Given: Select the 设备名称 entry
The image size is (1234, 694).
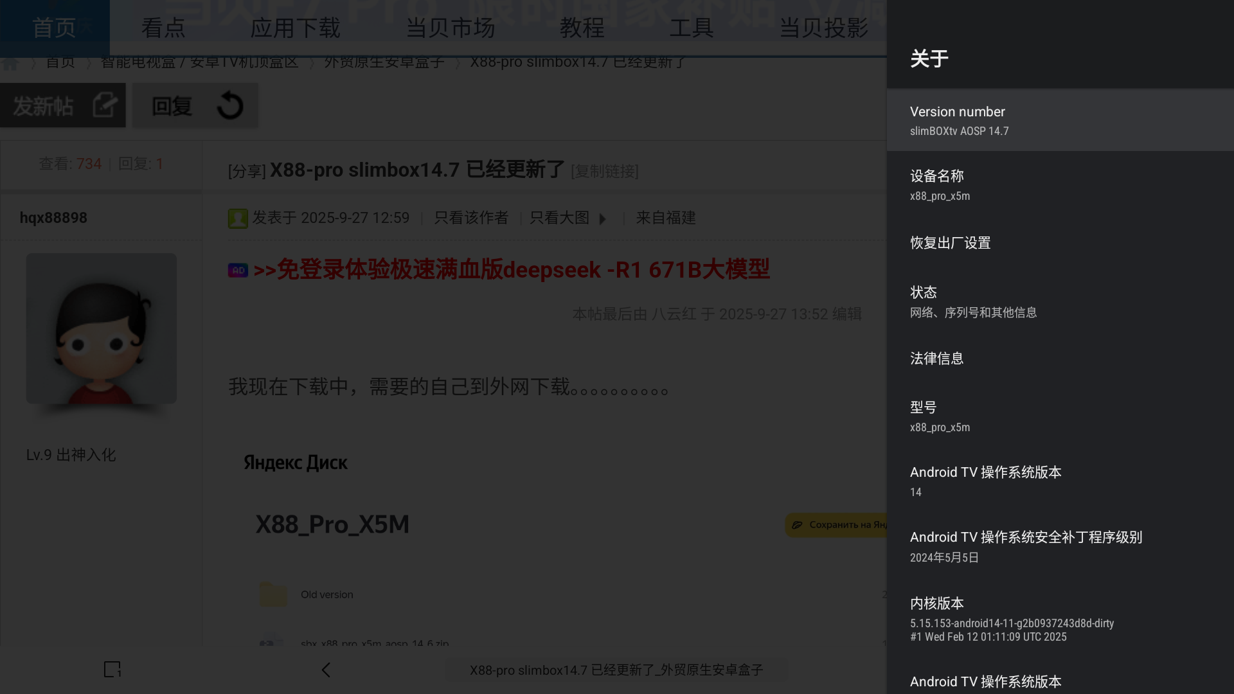Looking at the screenshot, I should point(1060,185).
